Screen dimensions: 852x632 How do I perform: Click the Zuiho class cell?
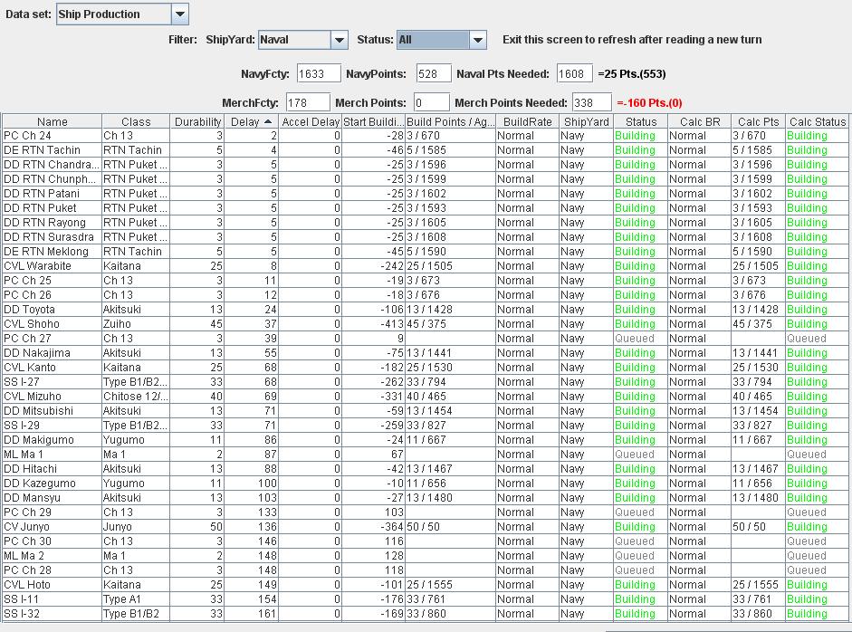[x=136, y=324]
